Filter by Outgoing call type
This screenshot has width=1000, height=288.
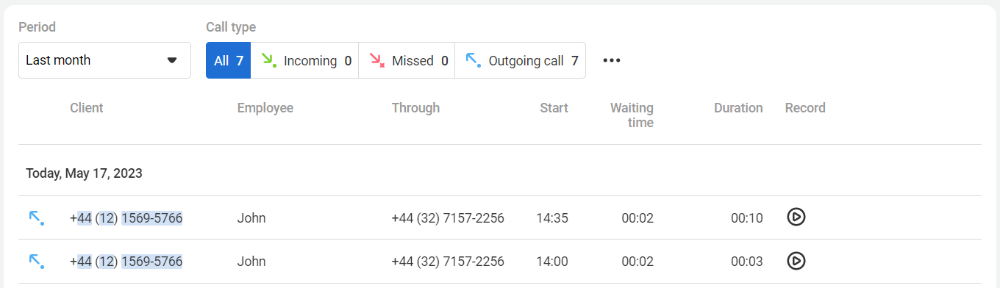(521, 60)
